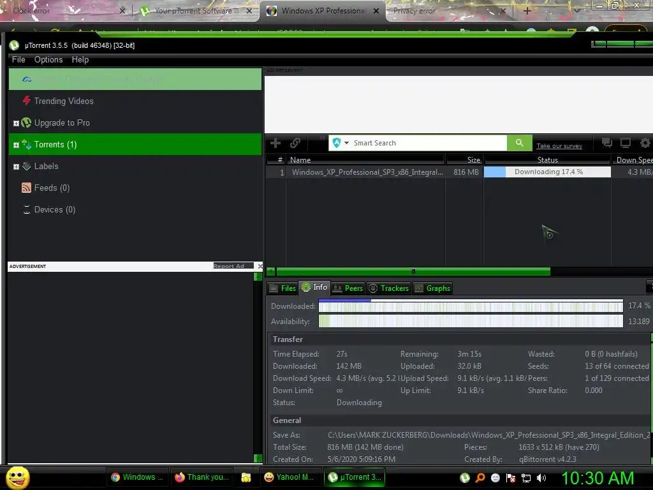Sort by the Down Speed column header
This screenshot has height=490, width=653.
coord(632,160)
